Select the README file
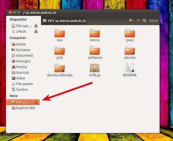Viewport: 173px width, 141px height. click(x=130, y=69)
